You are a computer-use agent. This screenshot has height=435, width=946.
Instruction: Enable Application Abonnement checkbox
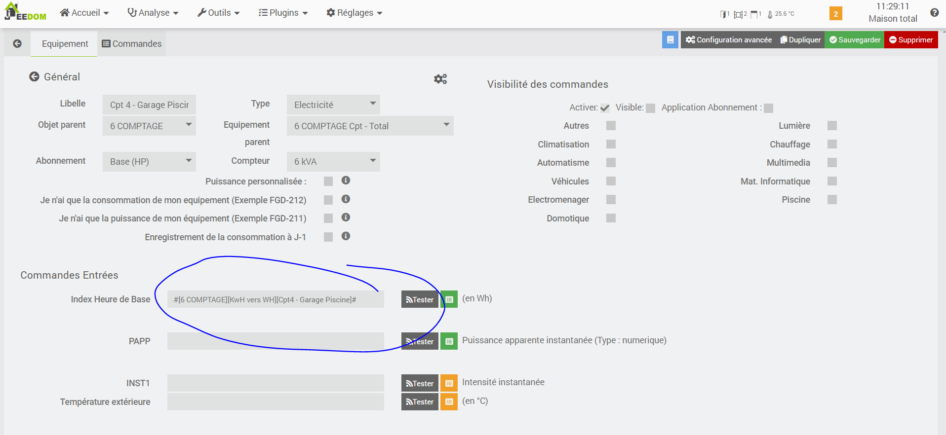(x=768, y=108)
